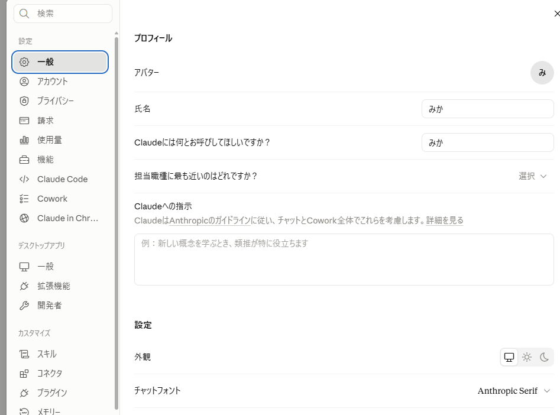
Task: Click the Claude nickname field
Action: (488, 143)
